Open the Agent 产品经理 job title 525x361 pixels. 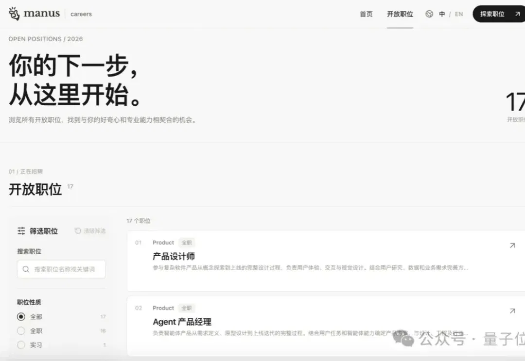tap(182, 322)
